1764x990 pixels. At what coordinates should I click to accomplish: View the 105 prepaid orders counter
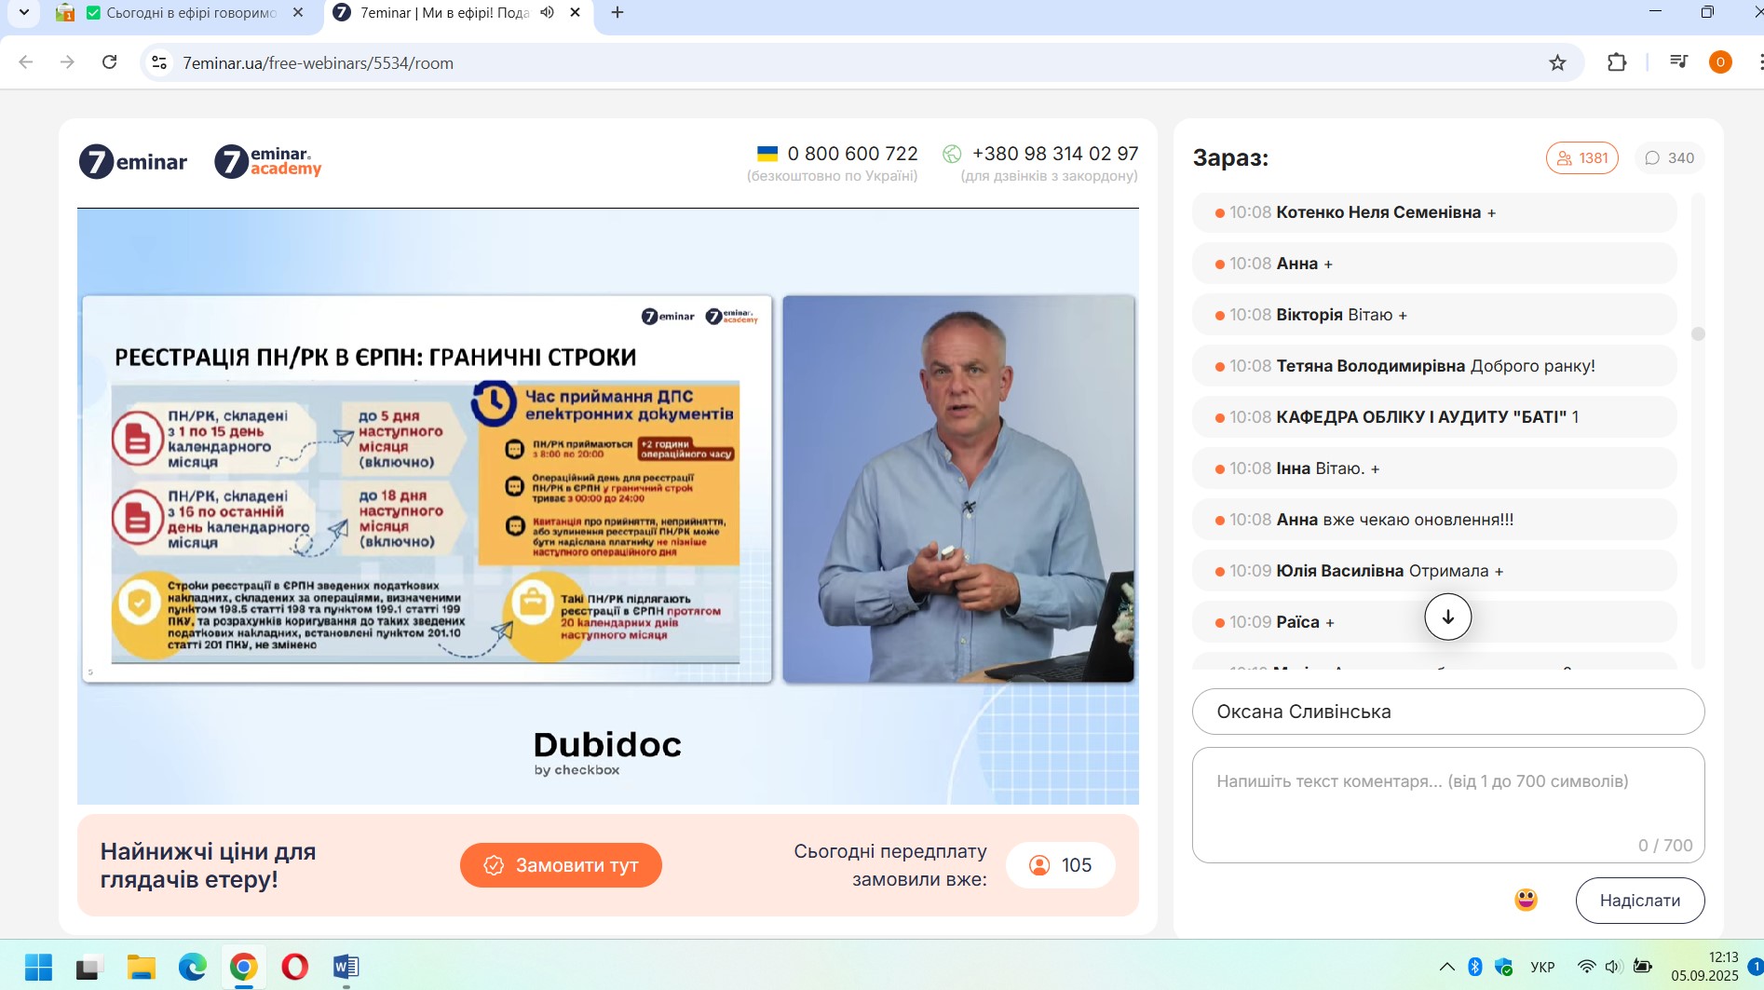click(x=1061, y=865)
